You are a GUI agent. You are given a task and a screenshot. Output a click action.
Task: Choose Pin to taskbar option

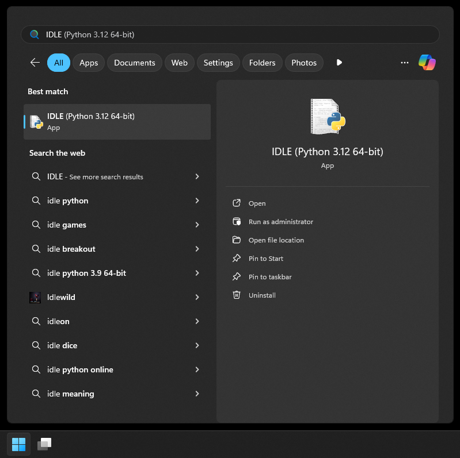(x=270, y=277)
